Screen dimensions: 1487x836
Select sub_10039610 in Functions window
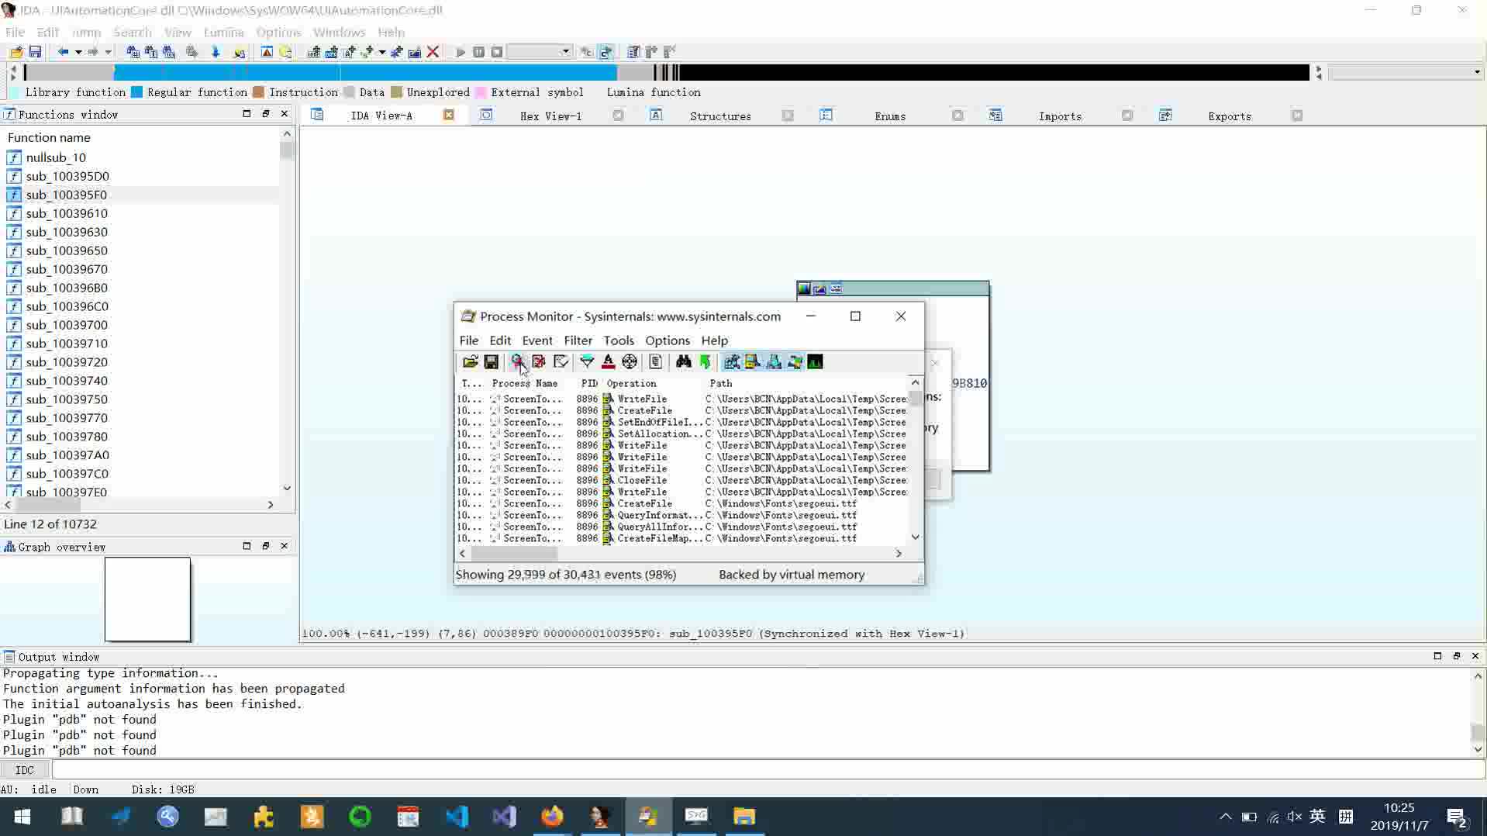pos(143,213)
